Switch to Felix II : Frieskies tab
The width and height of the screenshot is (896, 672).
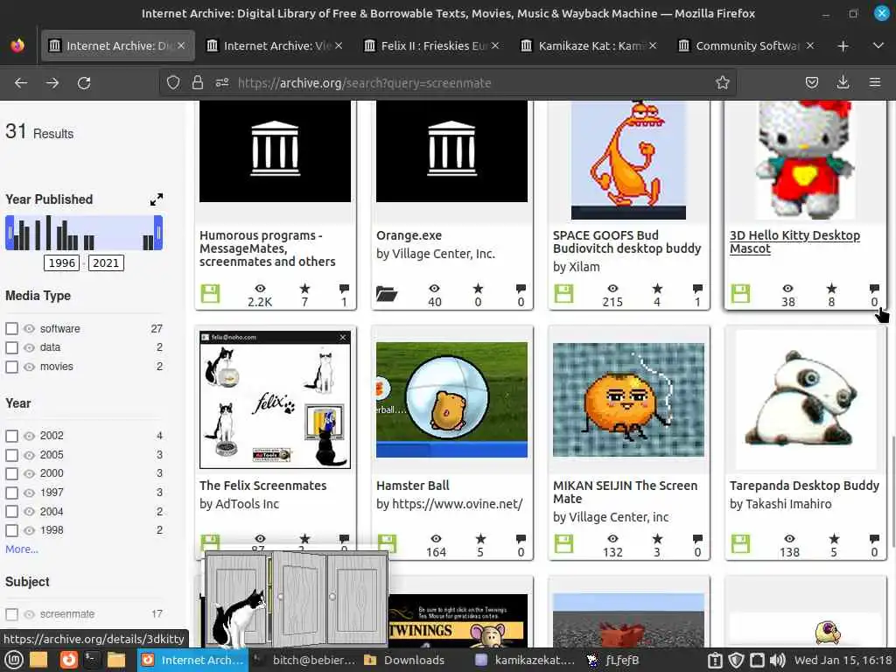pyautogui.click(x=432, y=45)
